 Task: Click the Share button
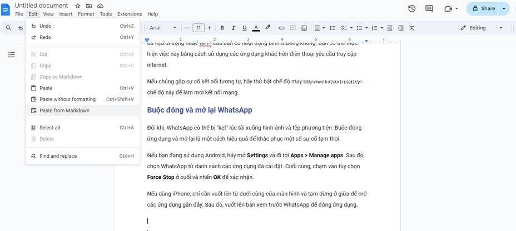pos(483,9)
